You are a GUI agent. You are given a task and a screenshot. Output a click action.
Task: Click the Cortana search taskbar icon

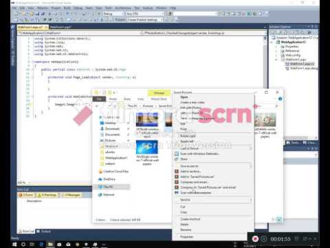click(23, 245)
